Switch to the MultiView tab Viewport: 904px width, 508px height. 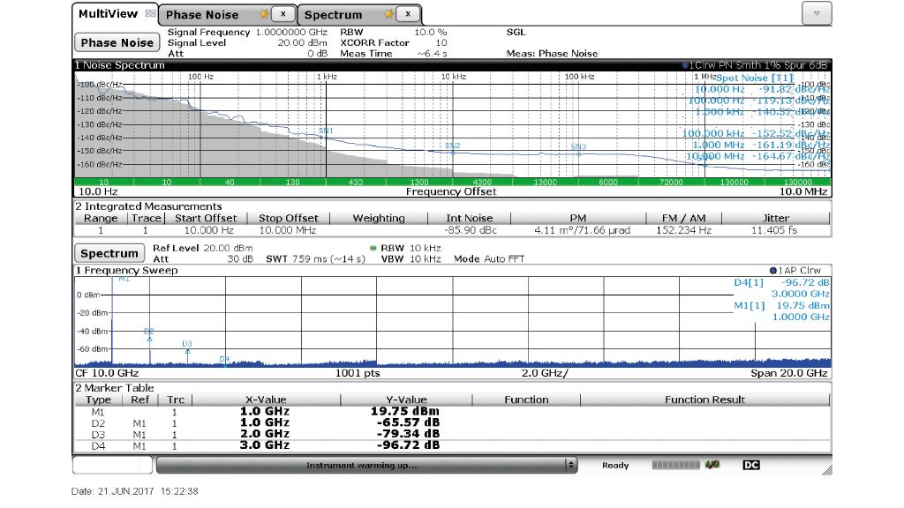click(x=106, y=13)
